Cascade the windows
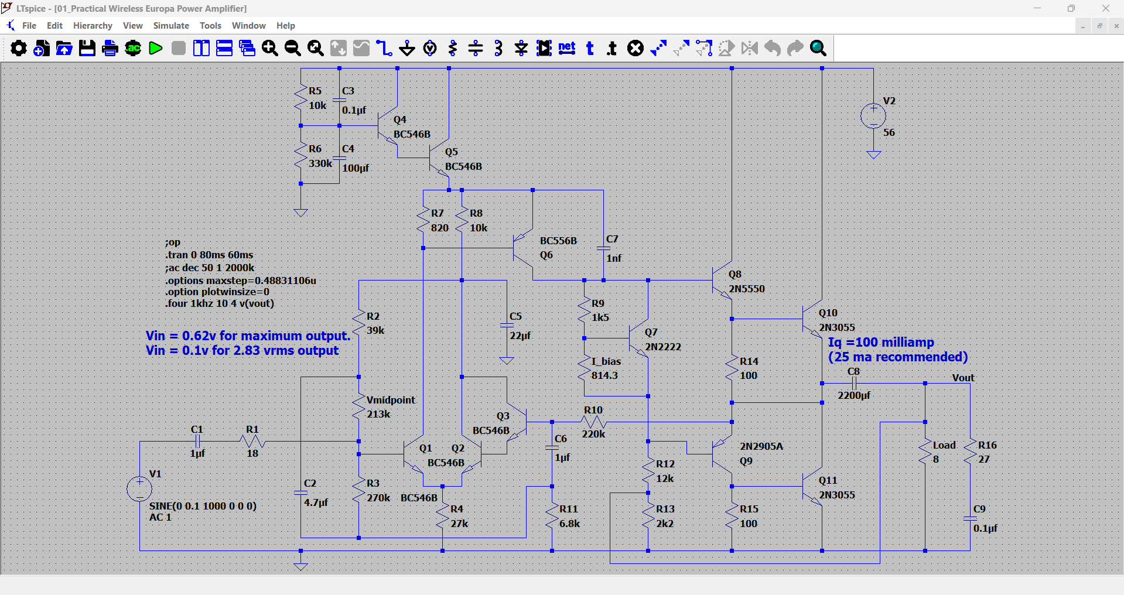The image size is (1124, 595). coord(247,48)
